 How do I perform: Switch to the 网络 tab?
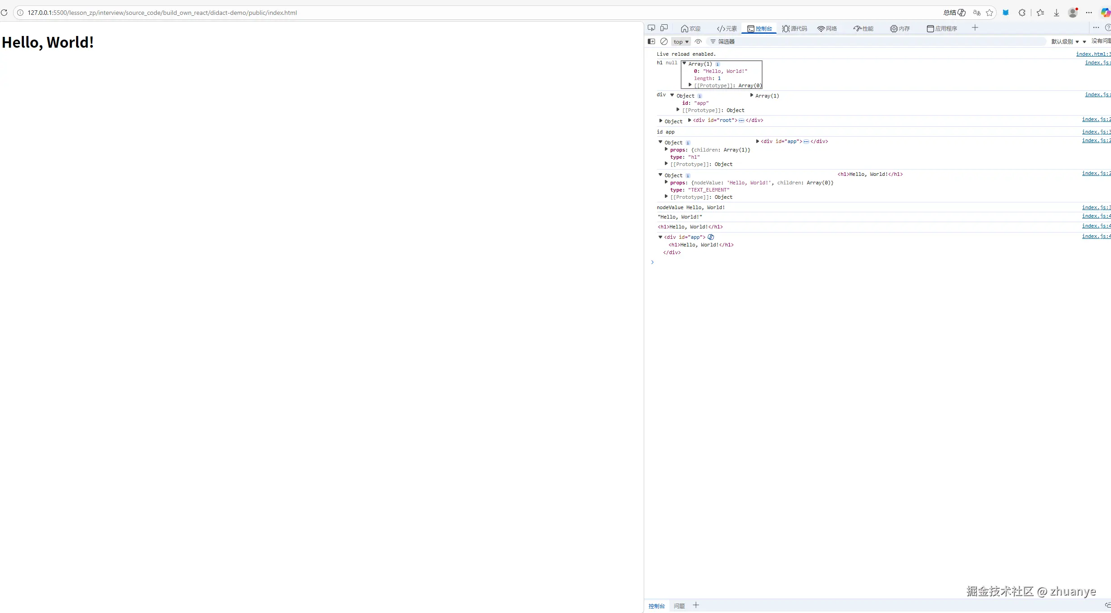[827, 28]
